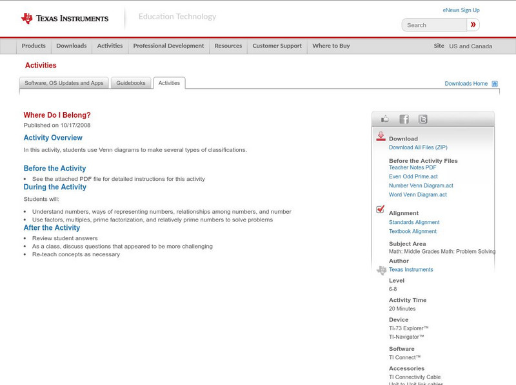Share on Facebook icon
This screenshot has width=516, height=385.
tap(404, 119)
